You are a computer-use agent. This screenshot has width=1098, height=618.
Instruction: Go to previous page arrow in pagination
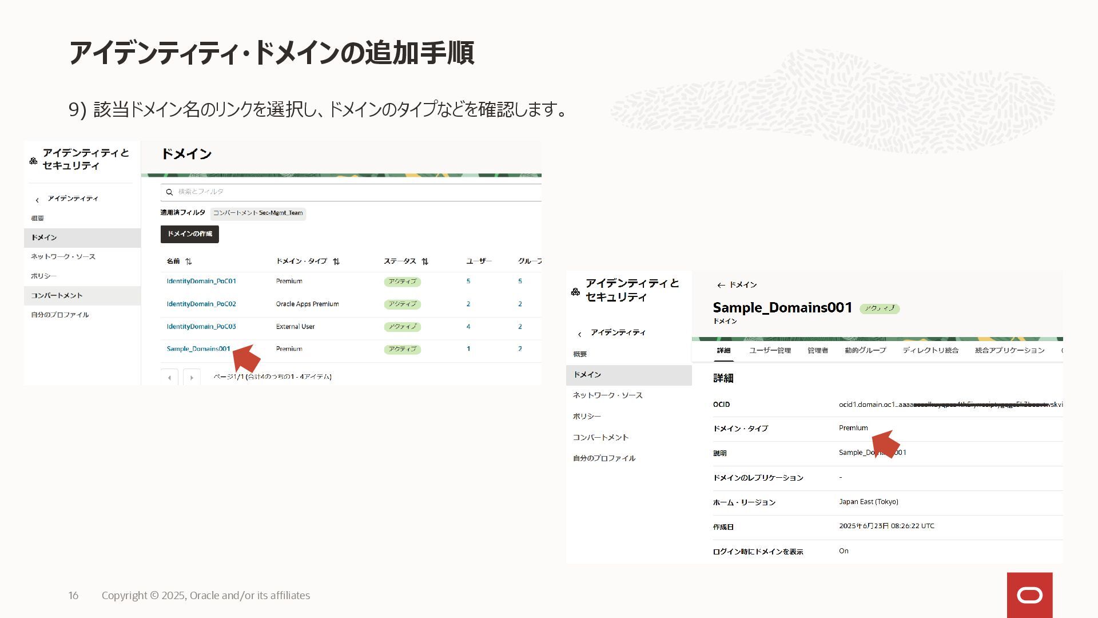(169, 378)
